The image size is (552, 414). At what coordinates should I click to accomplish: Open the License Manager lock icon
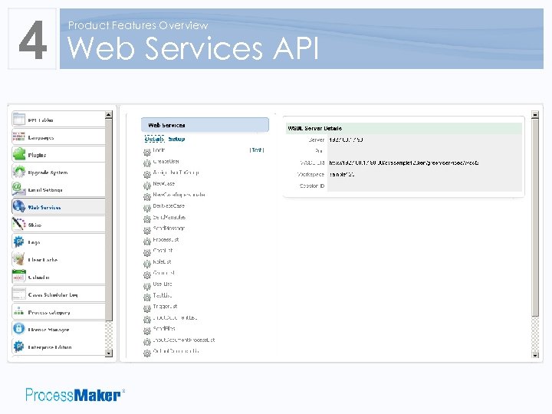pos(18,329)
